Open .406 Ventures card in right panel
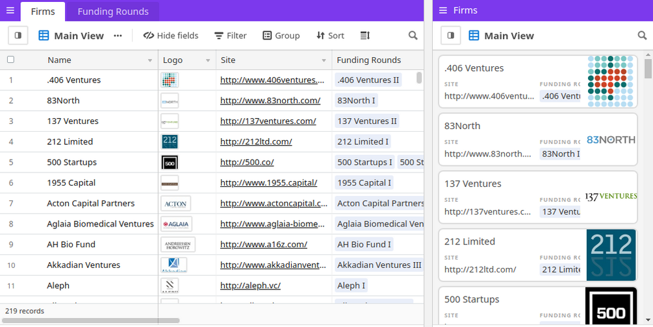The height and width of the screenshot is (327, 653). (x=538, y=82)
